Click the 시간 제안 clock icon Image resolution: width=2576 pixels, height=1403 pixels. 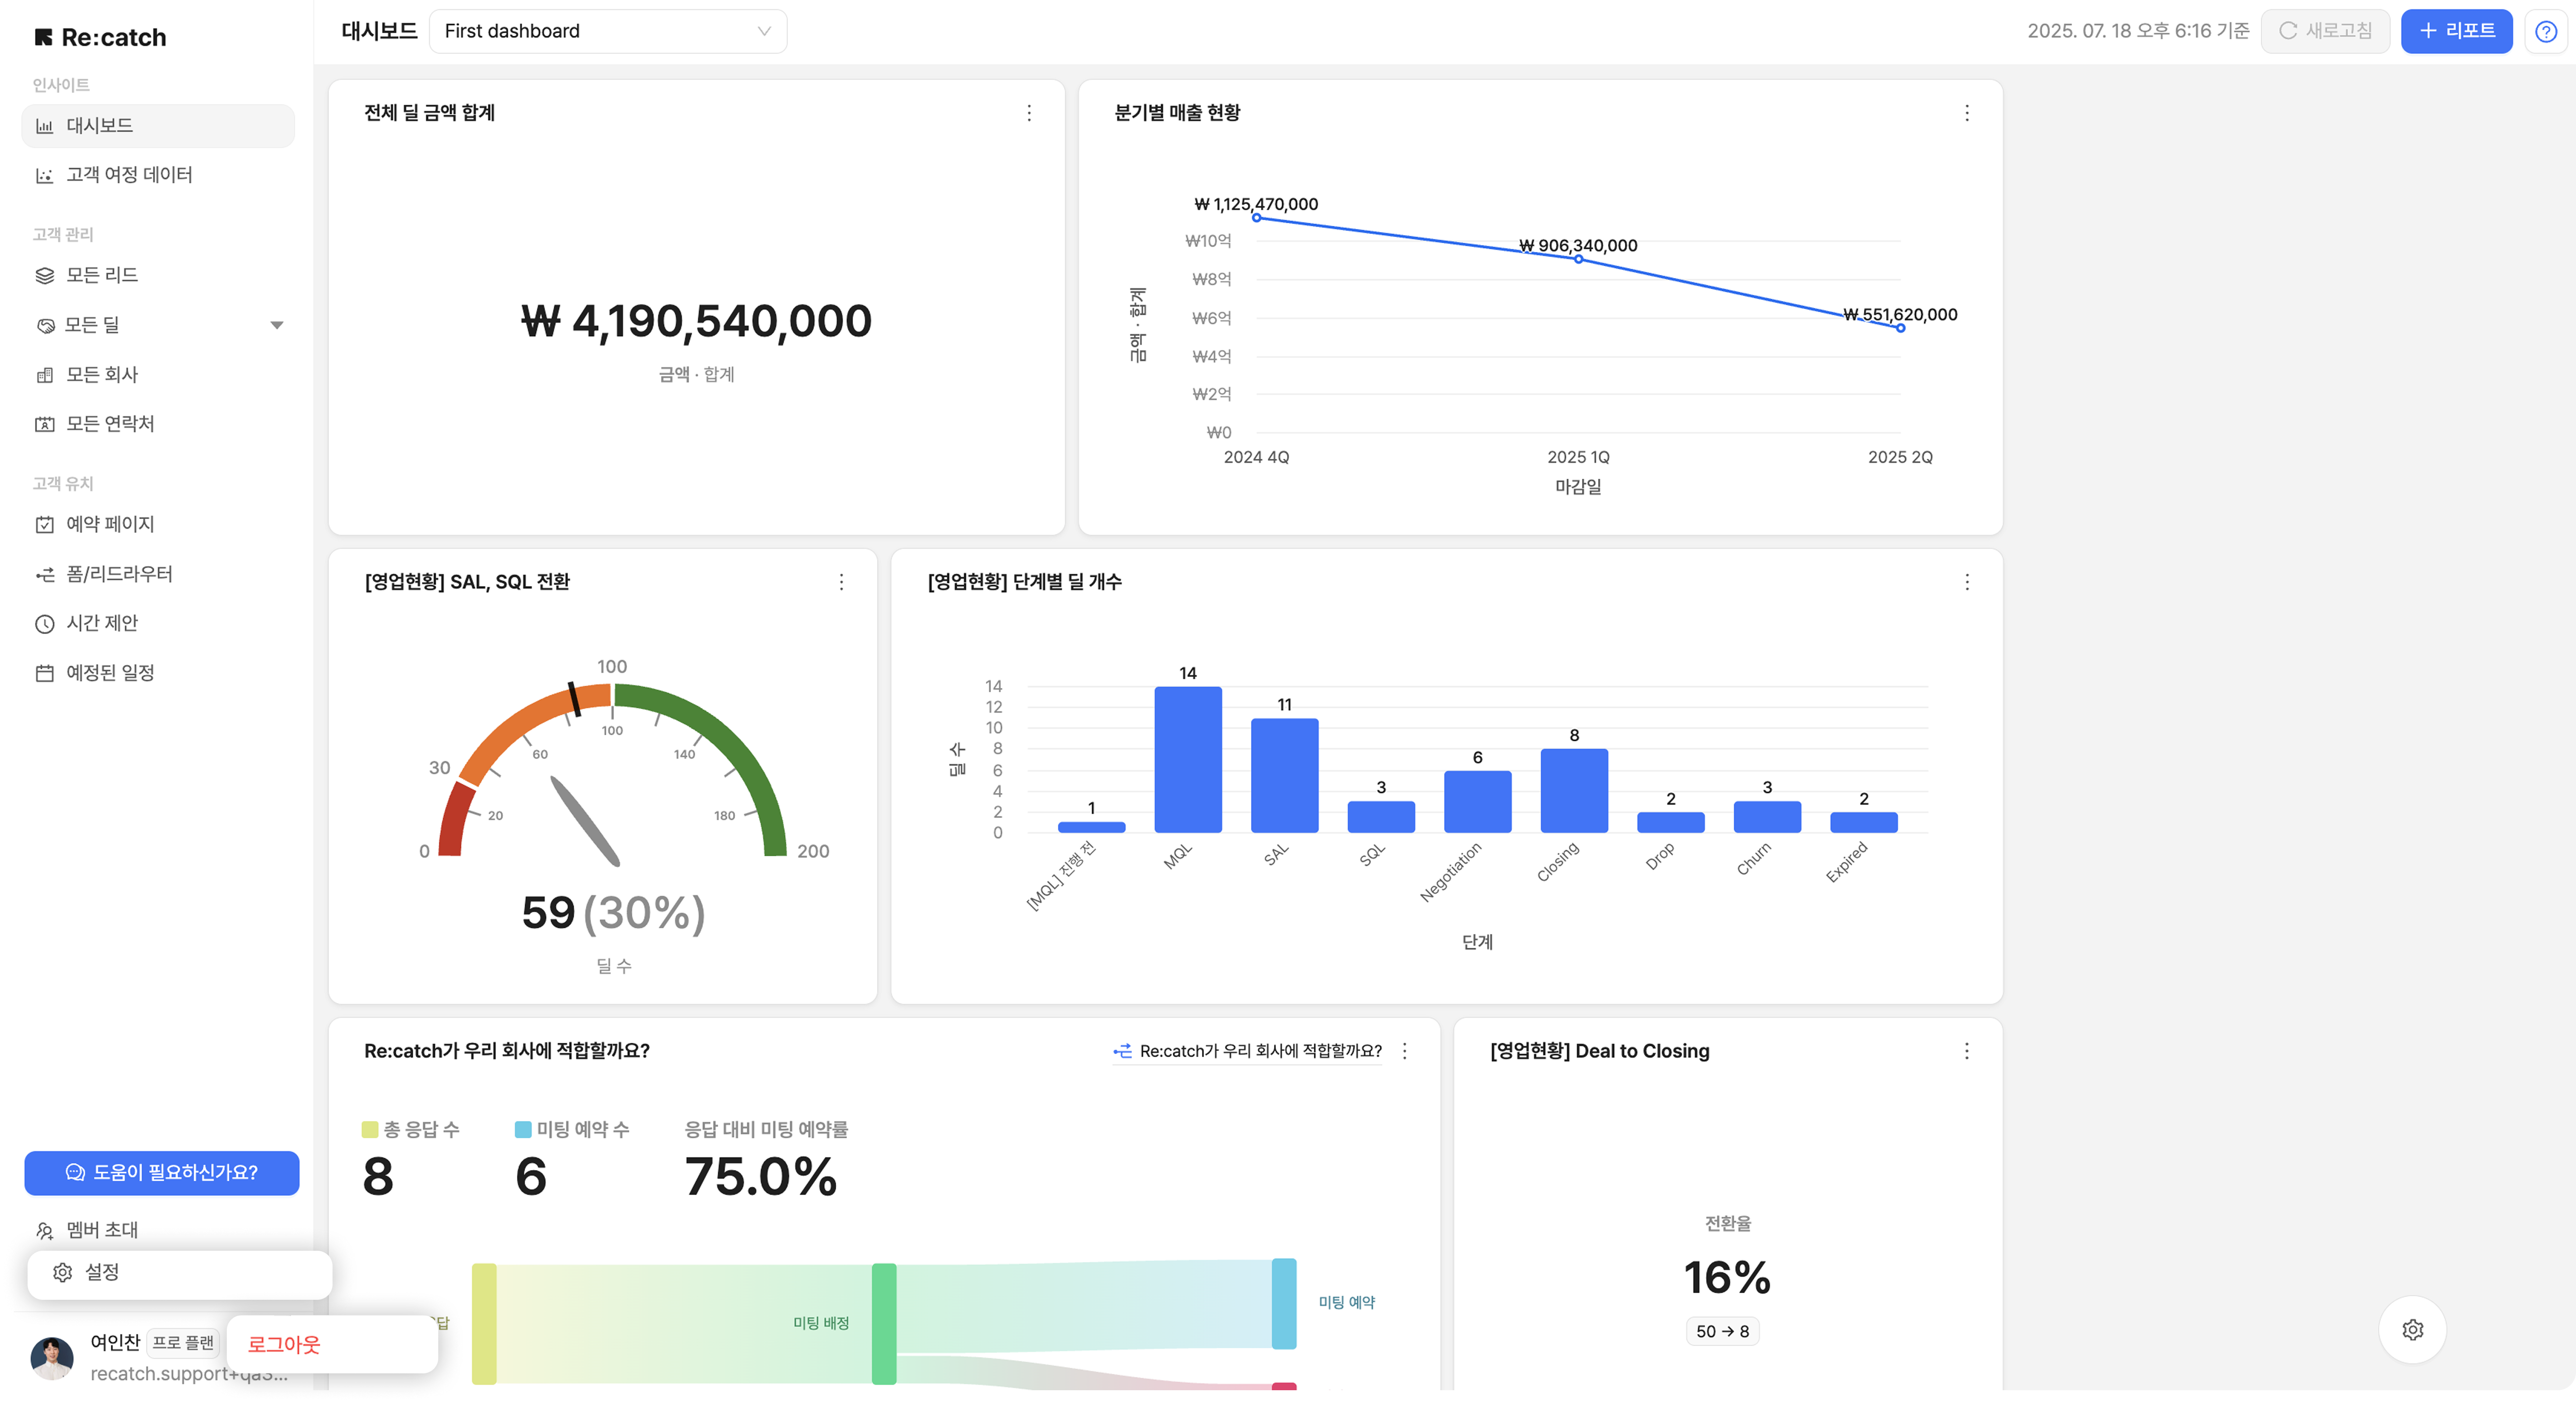[x=45, y=624]
